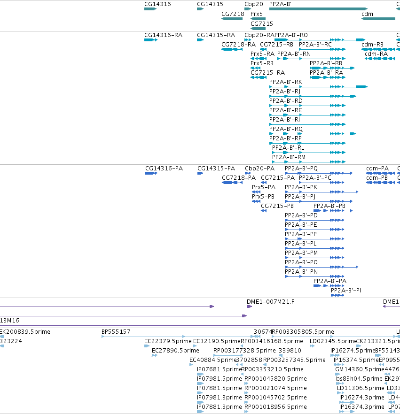Select protein CG7215-PB

pos(264,211)
